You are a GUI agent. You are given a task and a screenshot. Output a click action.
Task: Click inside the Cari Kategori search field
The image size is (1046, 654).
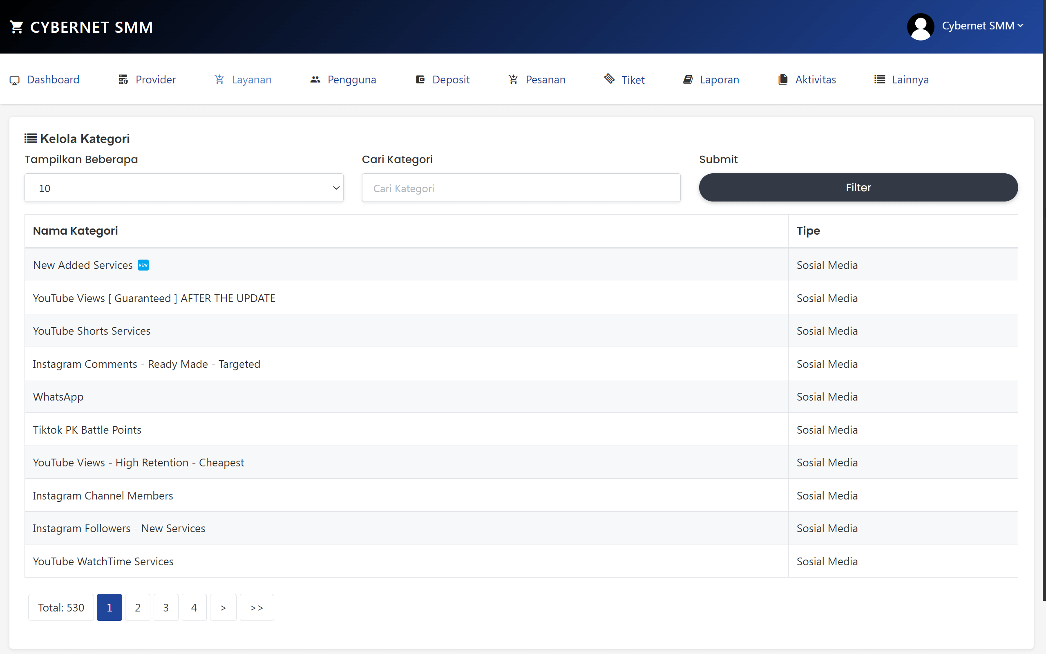pyautogui.click(x=521, y=188)
